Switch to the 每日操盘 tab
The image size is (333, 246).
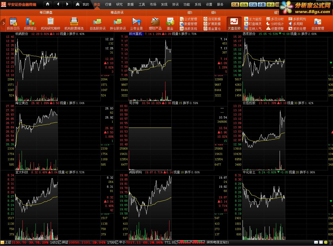point(46,13)
